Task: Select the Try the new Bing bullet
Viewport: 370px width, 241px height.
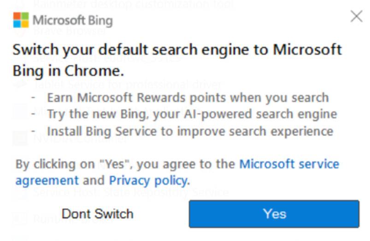Action: point(192,114)
